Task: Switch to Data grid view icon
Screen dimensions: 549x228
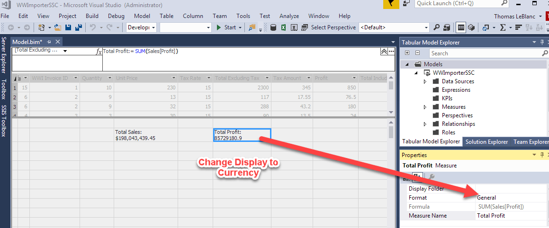Action: tap(461, 27)
